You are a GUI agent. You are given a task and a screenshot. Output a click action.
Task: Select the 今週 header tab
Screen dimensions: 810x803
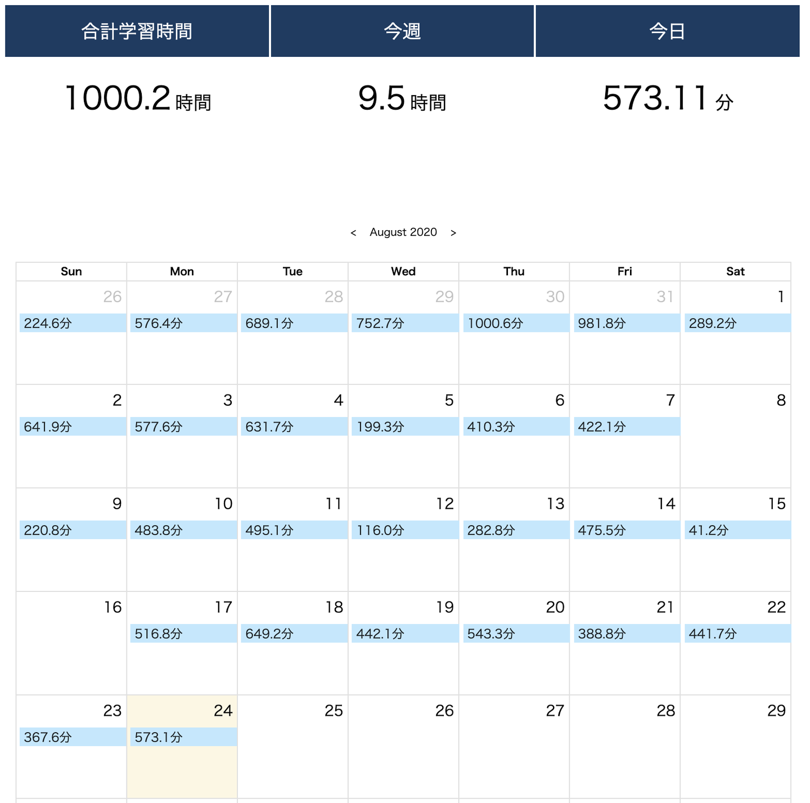pyautogui.click(x=402, y=31)
